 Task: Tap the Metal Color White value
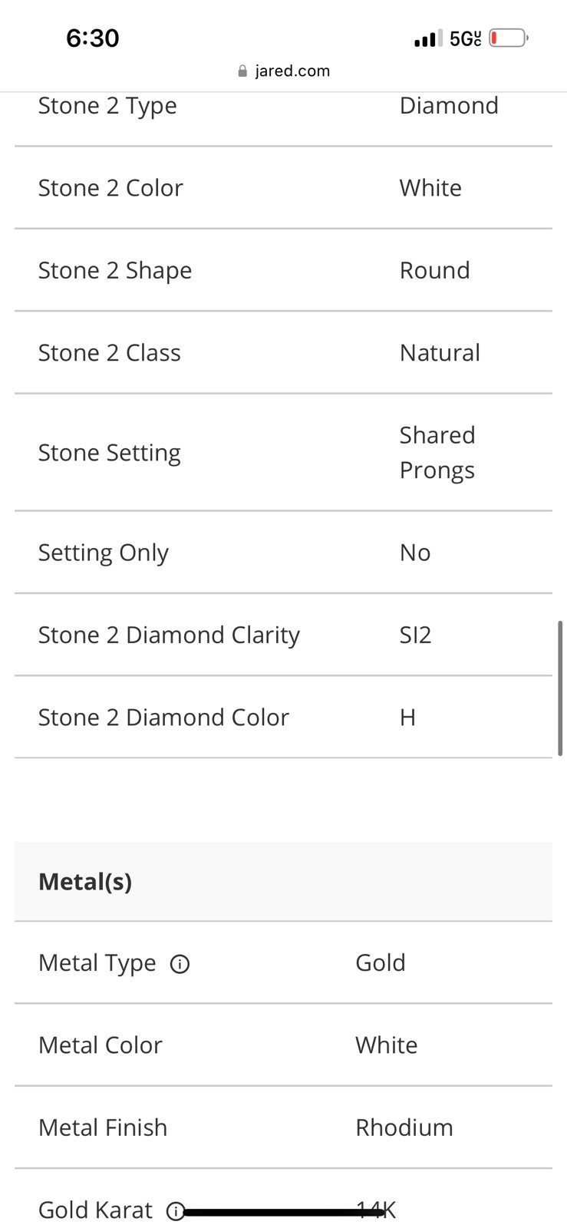(387, 1045)
